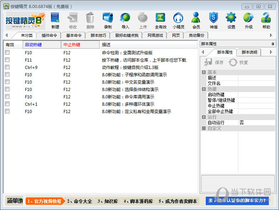Click the 升级 (Upgrade) icon
Viewport: 279px width, 210px height.
(x=249, y=20)
